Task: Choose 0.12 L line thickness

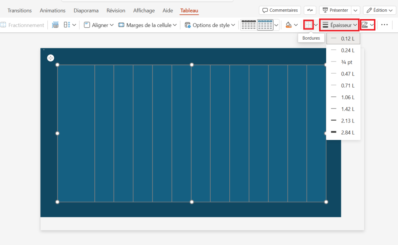Action: (x=343, y=38)
